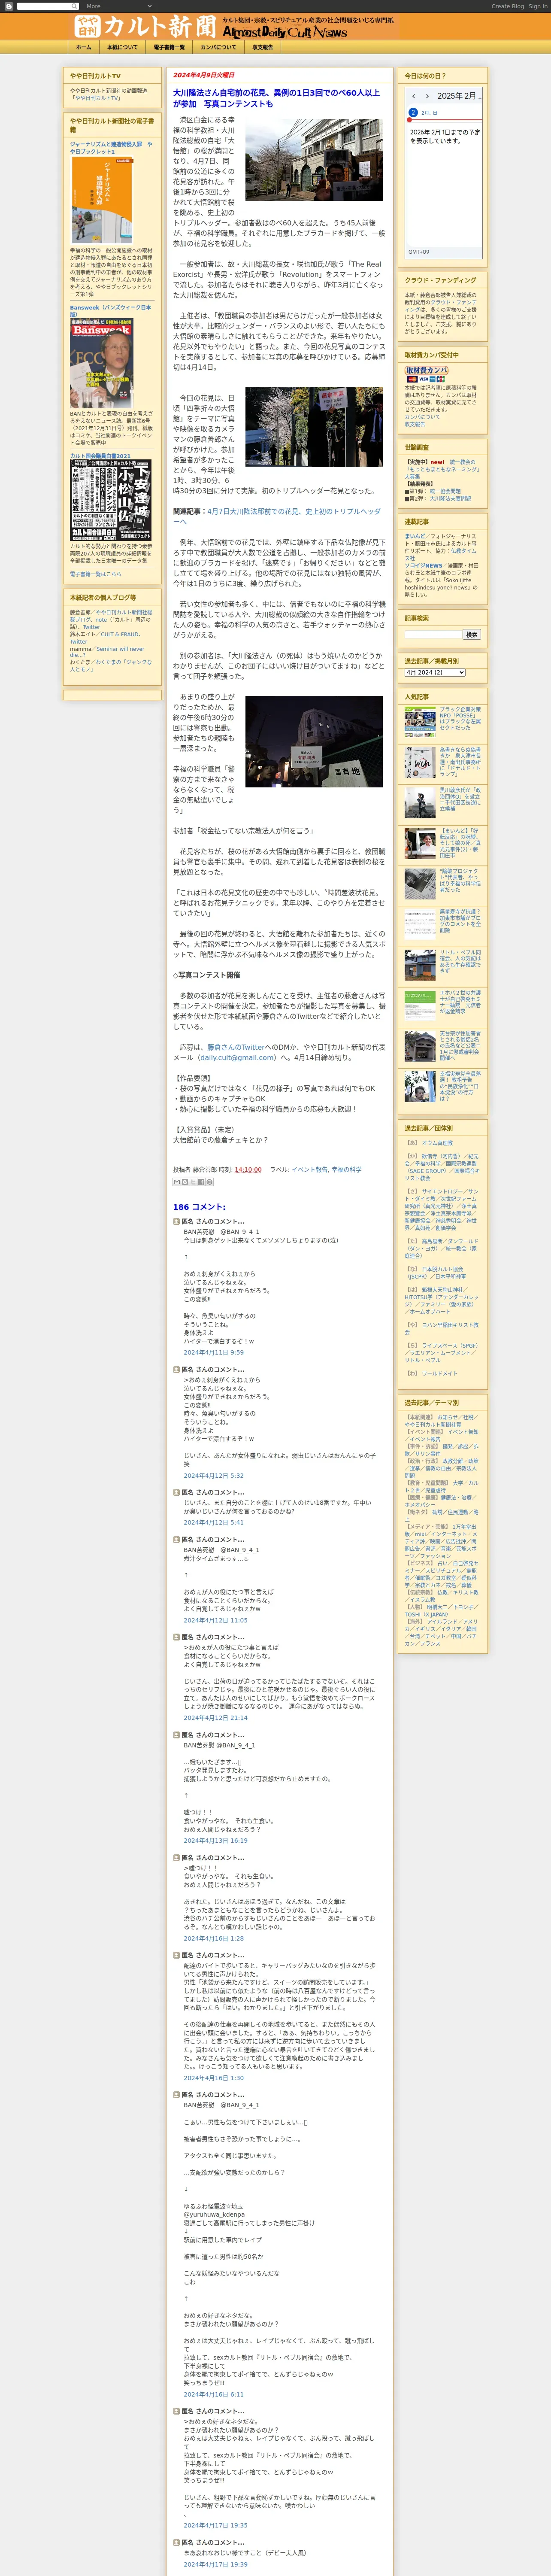Click the blue date badge in calendar widget

point(413,113)
